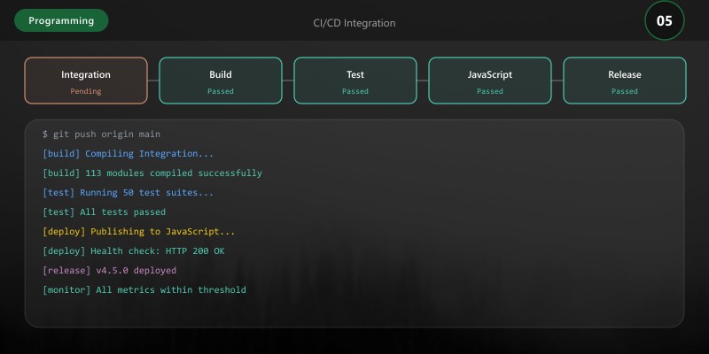
Task: Select the Publishing to JavaScript log line
Action: pos(139,232)
